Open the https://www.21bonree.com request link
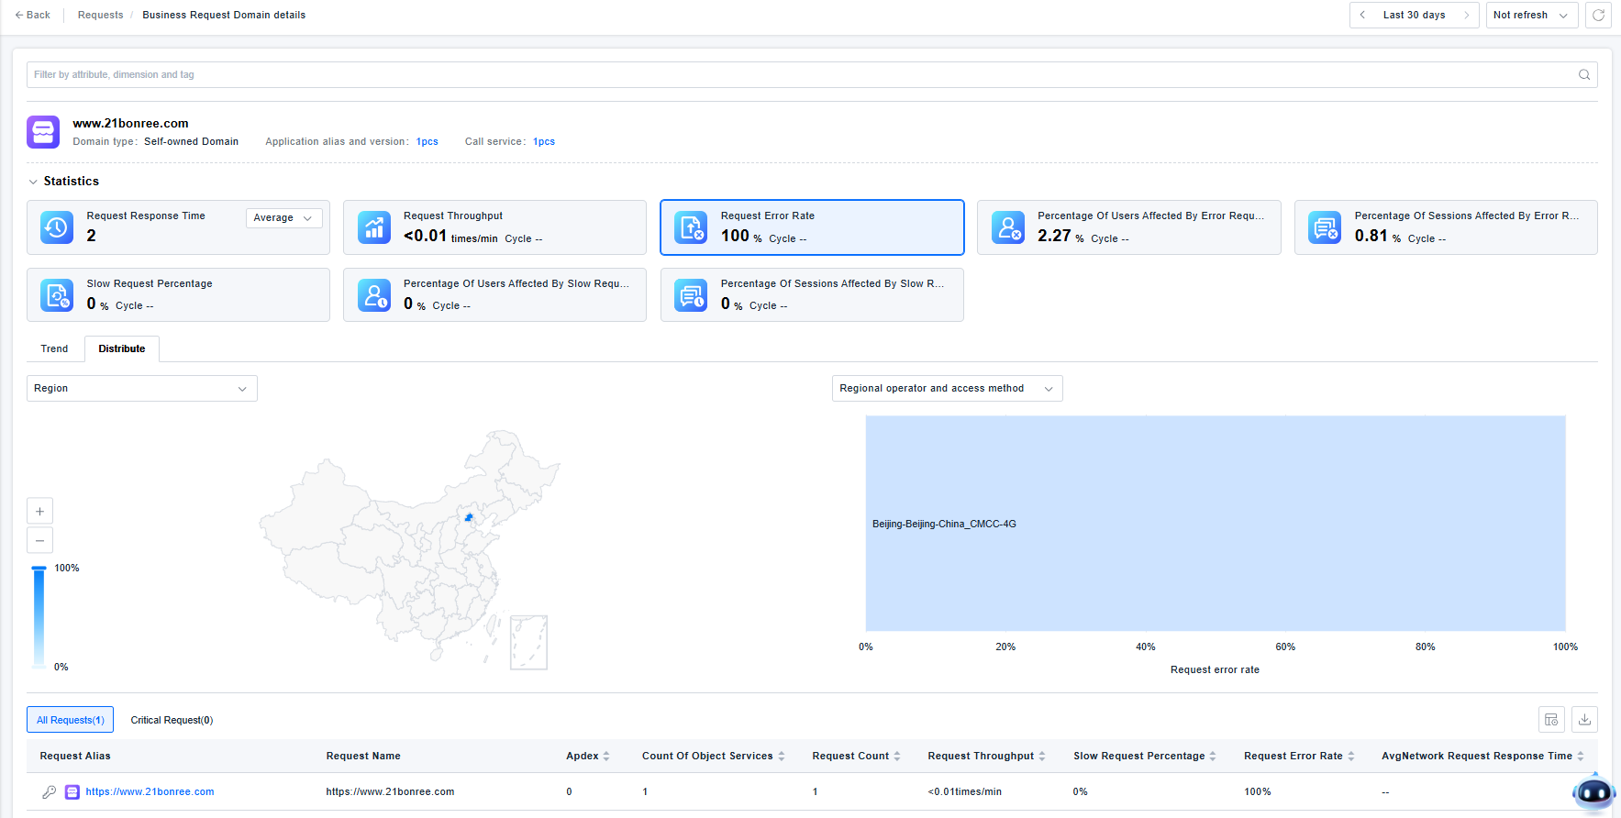The image size is (1621, 818). pos(150,791)
